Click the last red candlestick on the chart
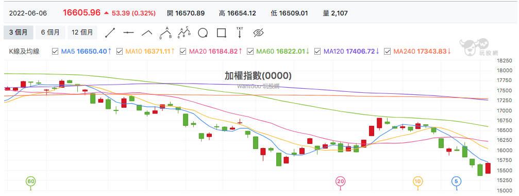519x196 pixels. pos(488,168)
